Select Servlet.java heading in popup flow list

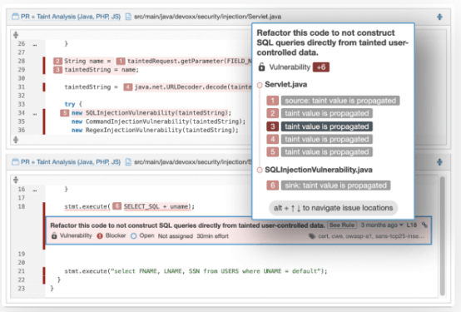coord(285,85)
